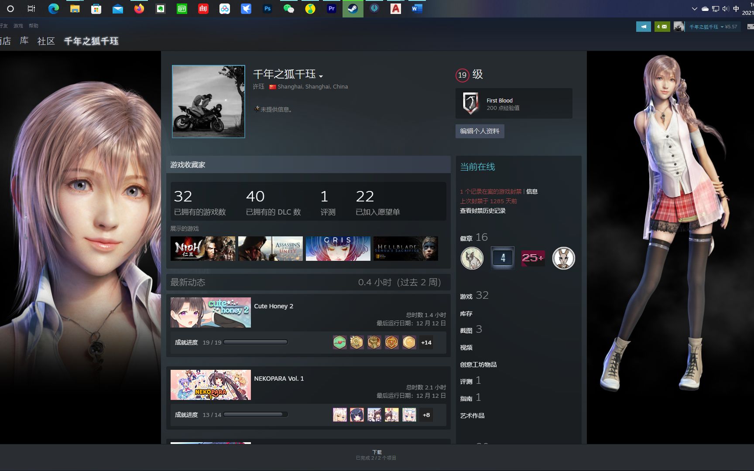The image size is (754, 471).
Task: Open Steam announcements megaphone icon
Action: coord(643,27)
